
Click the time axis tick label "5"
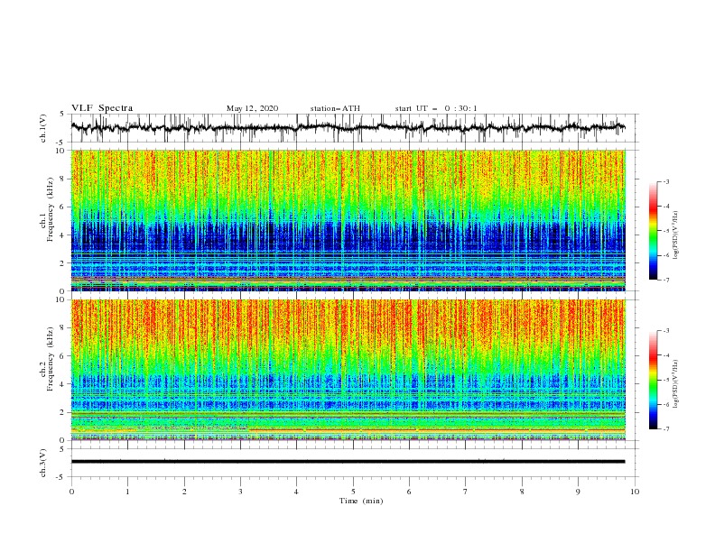point(353,492)
